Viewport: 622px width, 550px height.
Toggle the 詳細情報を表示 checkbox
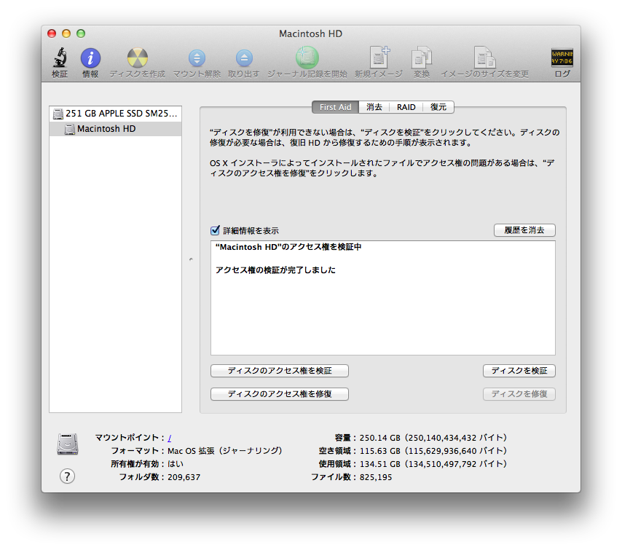pos(215,230)
